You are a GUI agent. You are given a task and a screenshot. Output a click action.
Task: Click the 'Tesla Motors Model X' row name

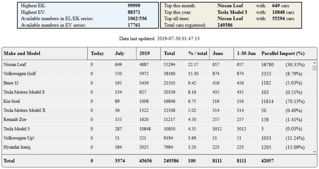[x=24, y=111]
